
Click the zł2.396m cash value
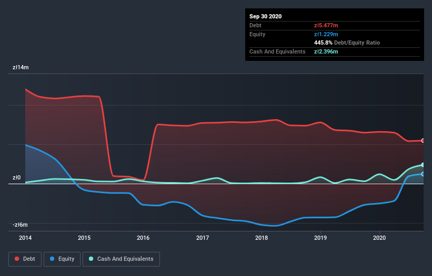click(326, 51)
